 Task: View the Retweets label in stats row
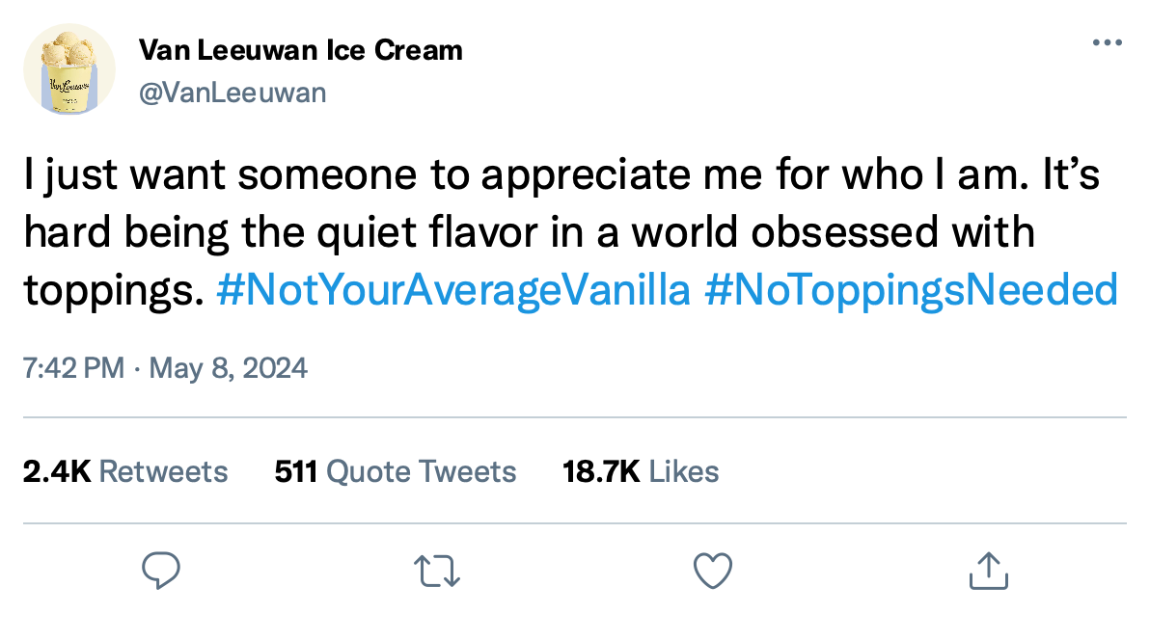(x=164, y=471)
